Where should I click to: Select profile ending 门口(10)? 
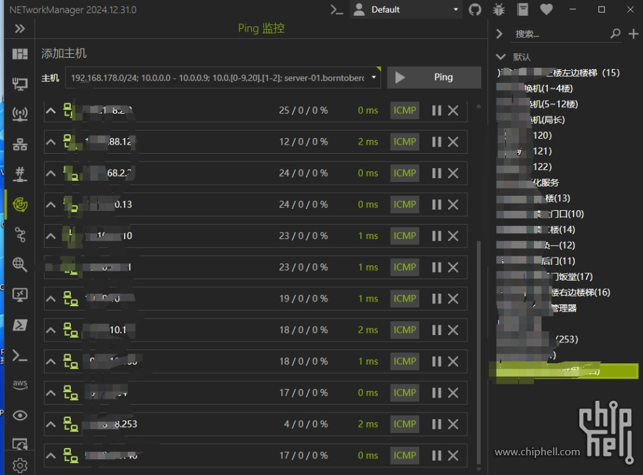[540, 214]
